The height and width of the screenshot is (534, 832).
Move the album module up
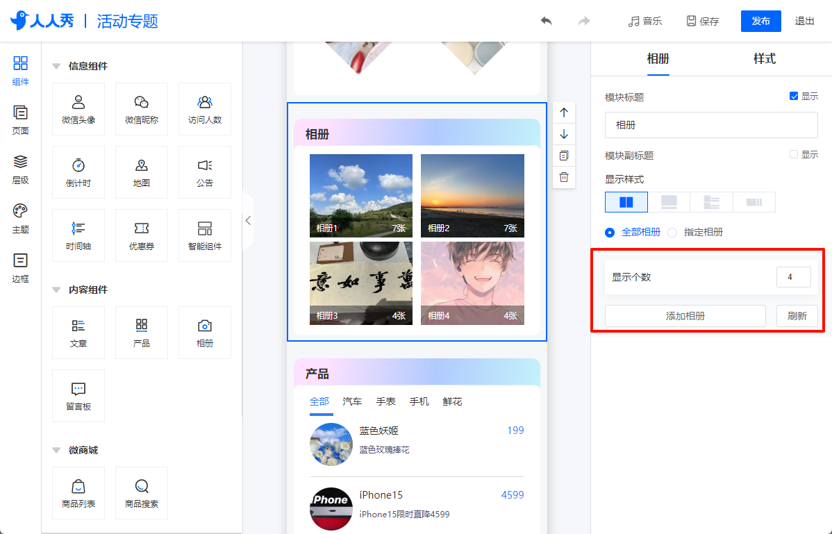[x=564, y=112]
